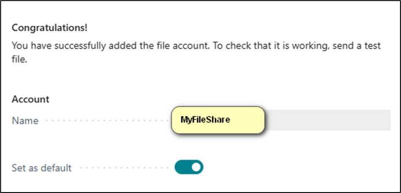Click the dotted leader beside Name
The image size is (401, 193).
click(106, 121)
